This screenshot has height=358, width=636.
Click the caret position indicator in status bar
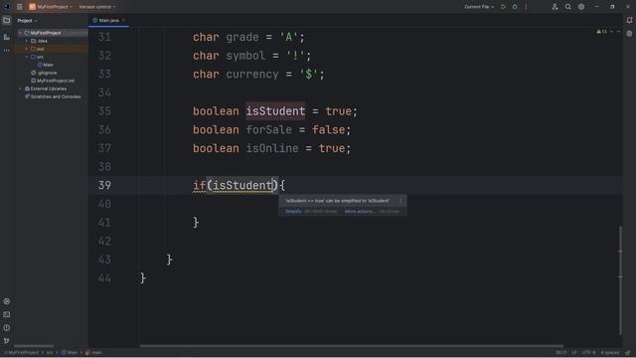(x=560, y=353)
